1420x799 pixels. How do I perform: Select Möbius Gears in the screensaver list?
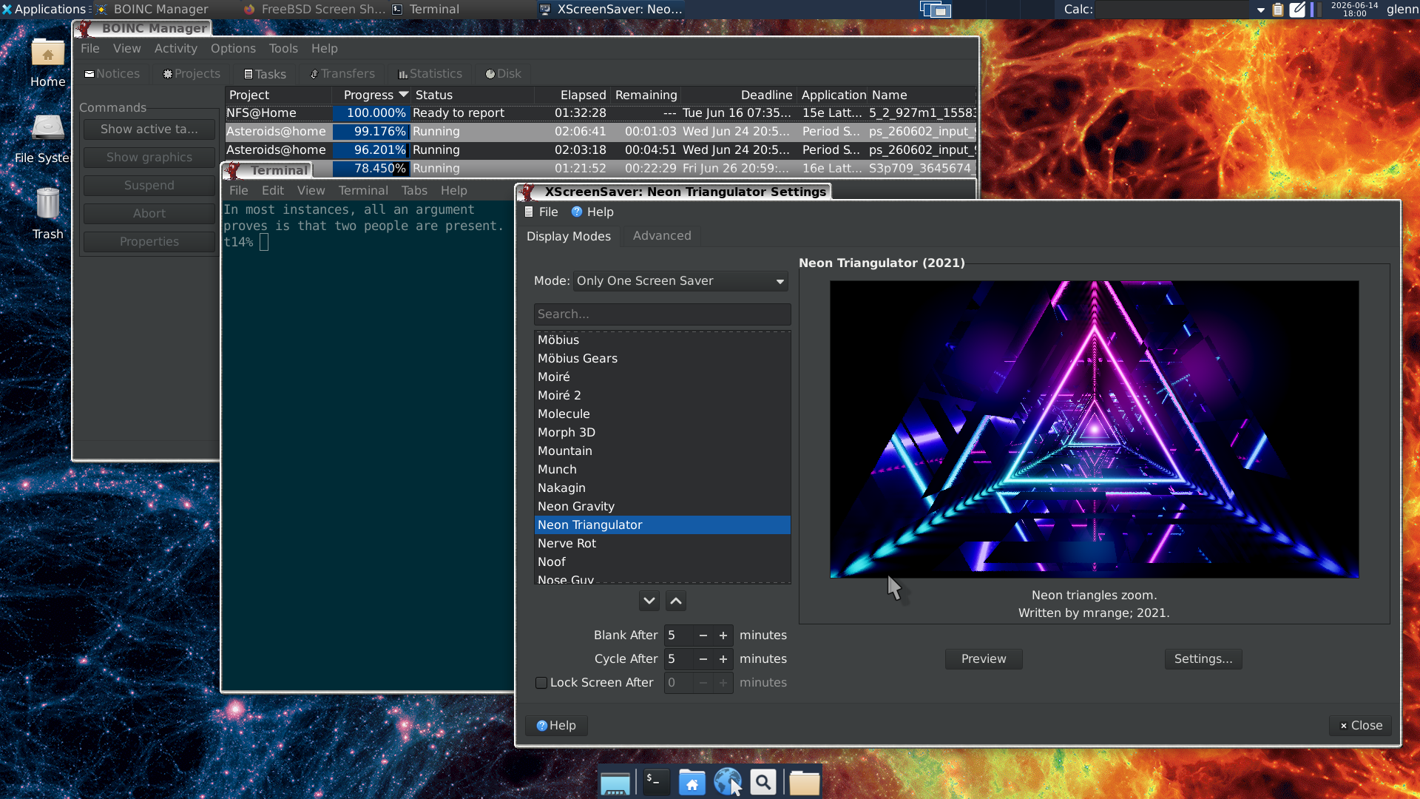662,359
